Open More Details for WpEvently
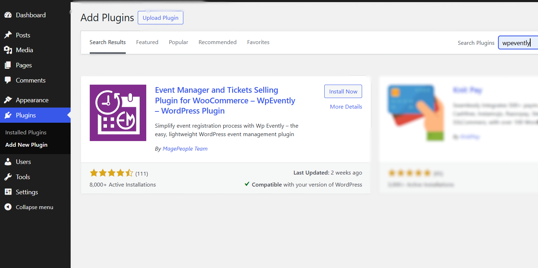The image size is (538, 268). 346,107
